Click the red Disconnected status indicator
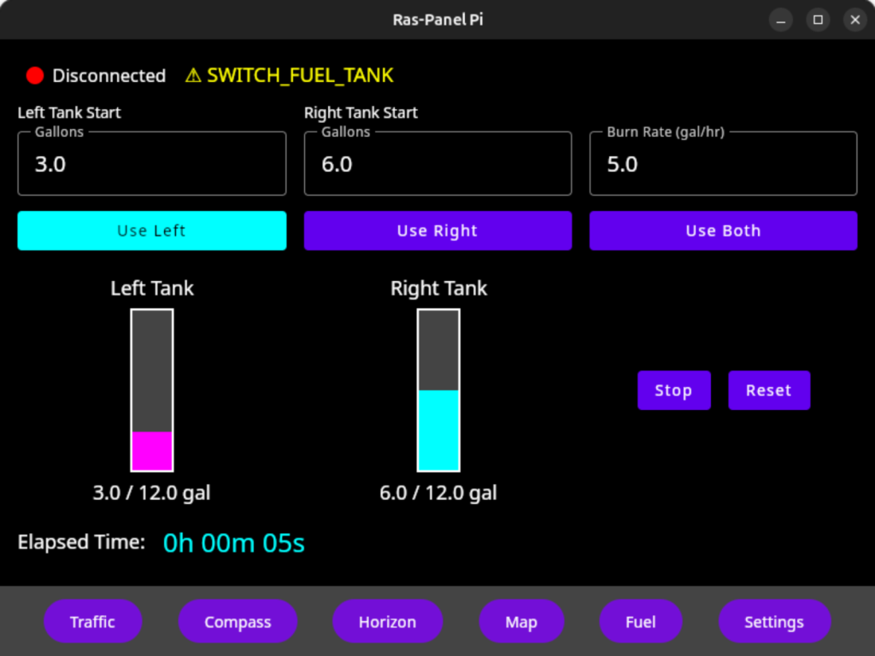The width and height of the screenshot is (875, 656). coord(35,75)
